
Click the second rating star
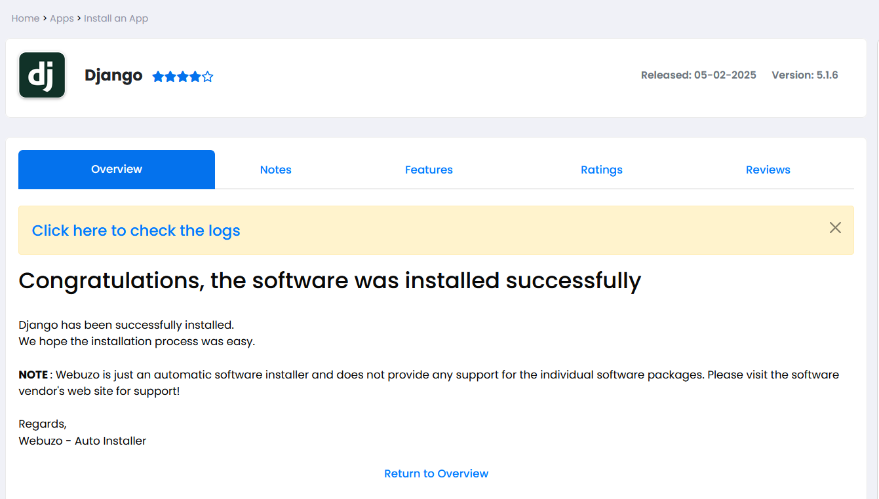click(170, 77)
